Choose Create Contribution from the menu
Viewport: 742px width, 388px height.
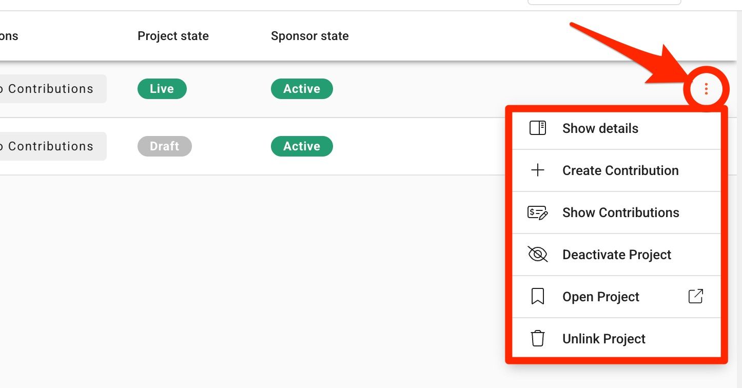(x=617, y=170)
